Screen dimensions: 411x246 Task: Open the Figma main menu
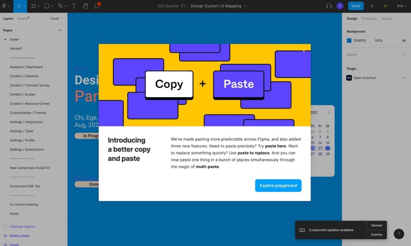point(4,6)
